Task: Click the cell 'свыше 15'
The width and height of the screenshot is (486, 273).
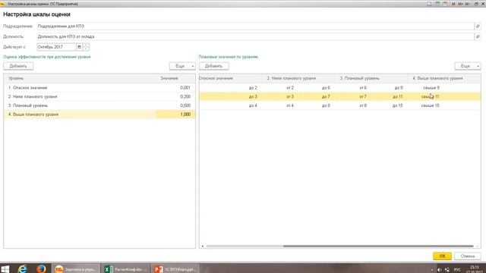Action: pyautogui.click(x=431, y=105)
